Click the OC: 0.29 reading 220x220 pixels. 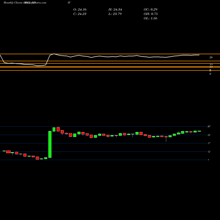pos(150,10)
